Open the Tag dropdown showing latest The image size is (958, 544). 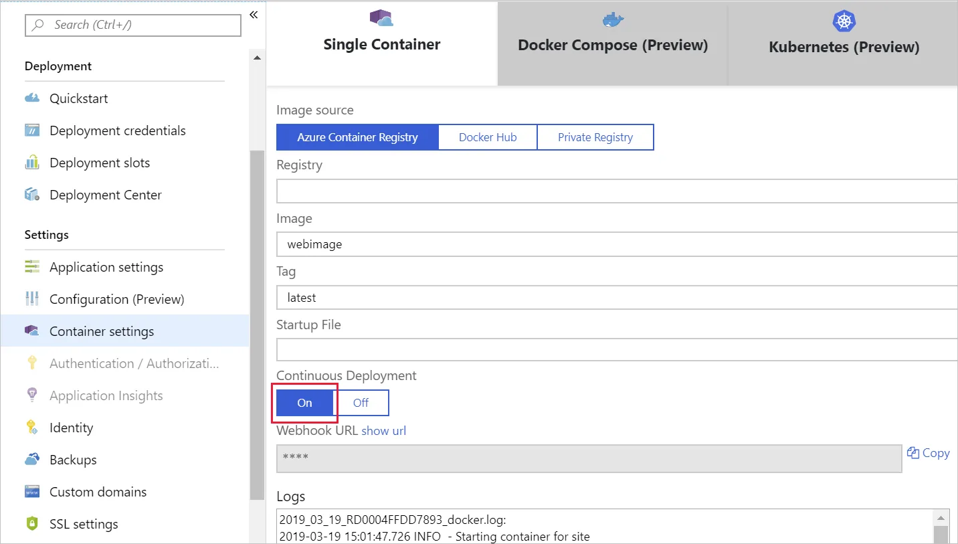coord(617,297)
